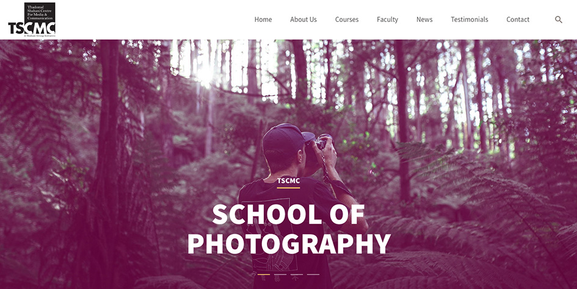Go to the News section

point(424,20)
